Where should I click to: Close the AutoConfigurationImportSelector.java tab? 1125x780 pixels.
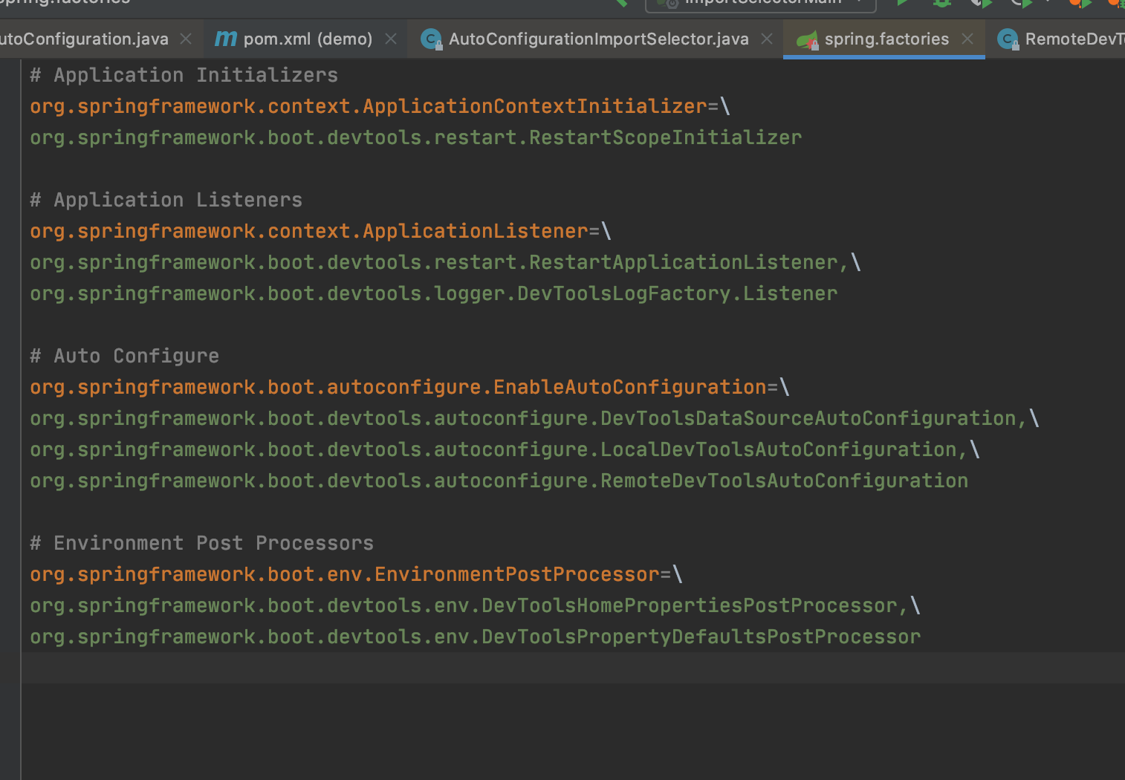767,39
